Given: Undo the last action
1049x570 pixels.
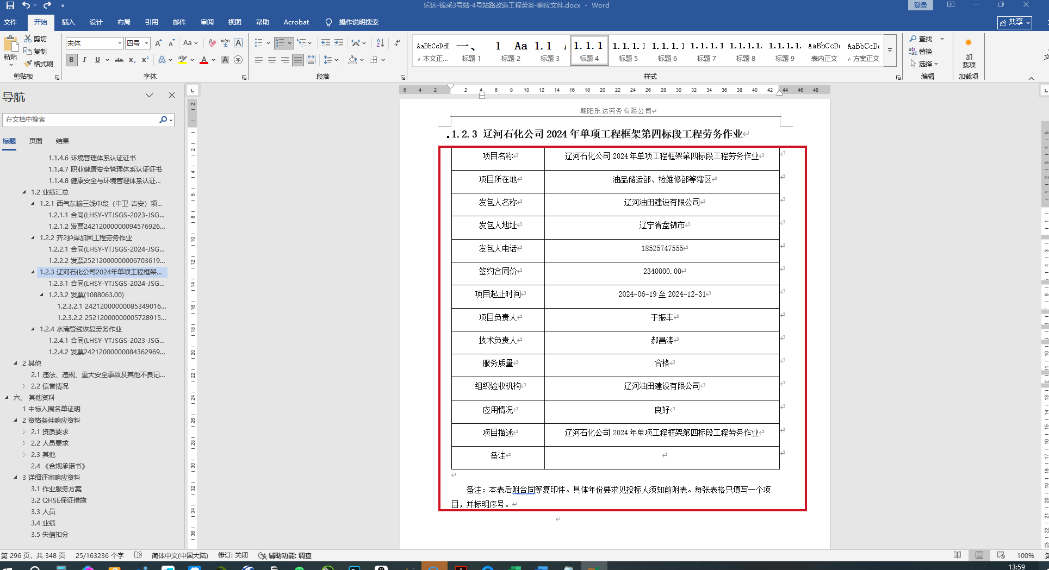Looking at the screenshot, I should point(26,5).
